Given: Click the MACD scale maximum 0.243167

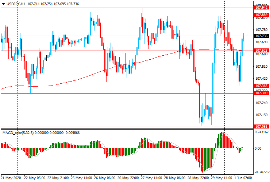Looking at the screenshot, I should tap(262, 132).
